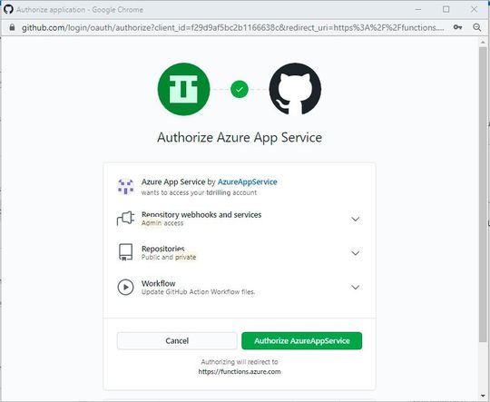Click the Repositories book icon
This screenshot has width=490, height=402.
coord(125,252)
